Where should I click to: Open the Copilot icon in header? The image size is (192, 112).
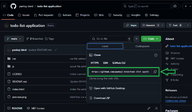coord(175,6)
